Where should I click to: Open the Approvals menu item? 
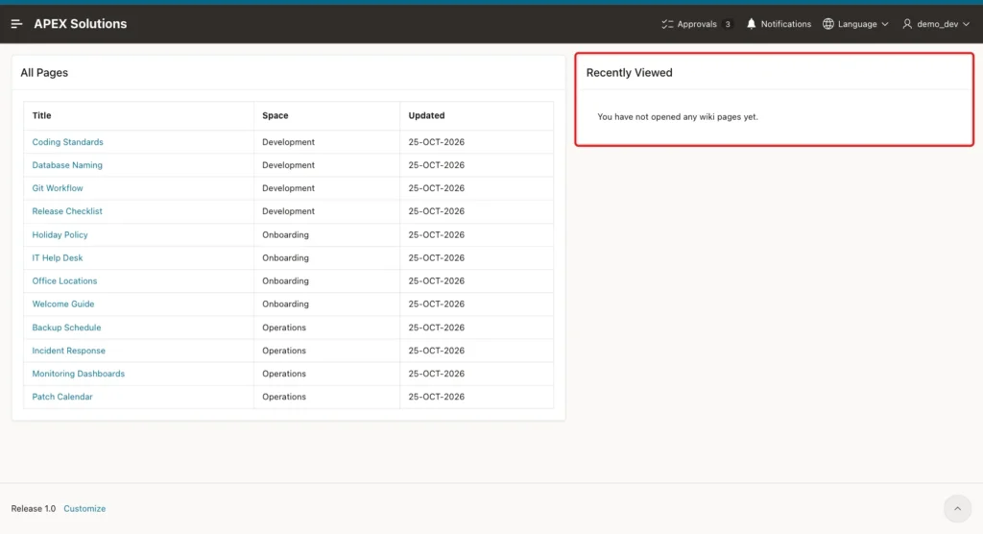(697, 24)
